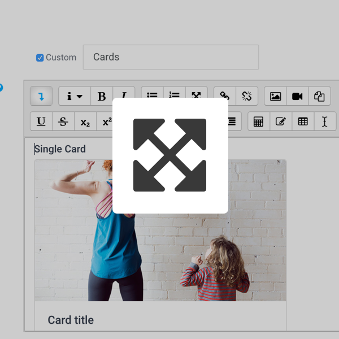Viewport: 339px width, 339px height.
Task: Toggle bold formatting
Action: [102, 96]
